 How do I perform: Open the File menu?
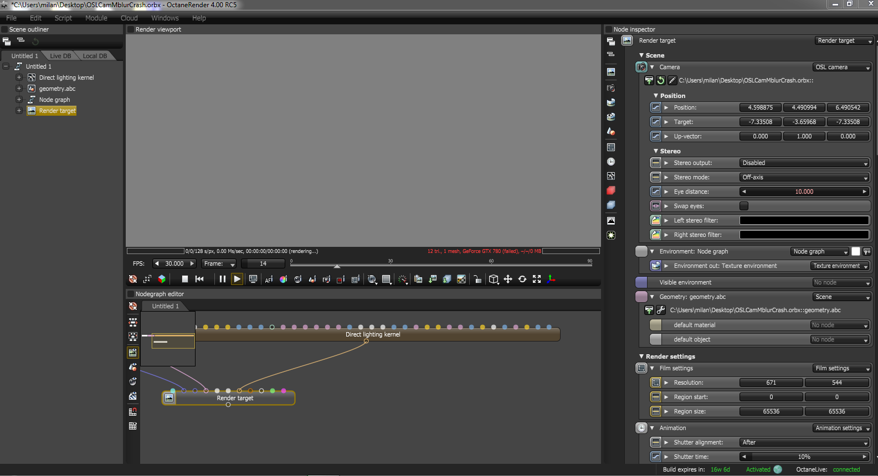(x=11, y=18)
